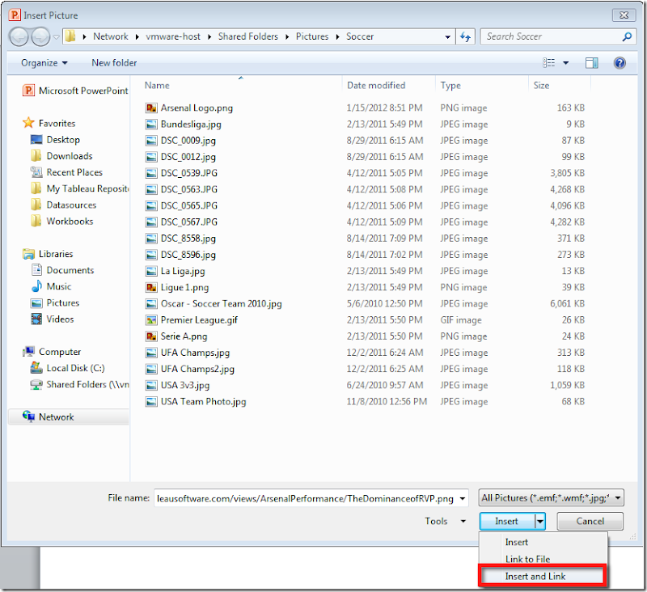Click the Microsoft PowerPoint icon in navigation pane

(x=28, y=91)
